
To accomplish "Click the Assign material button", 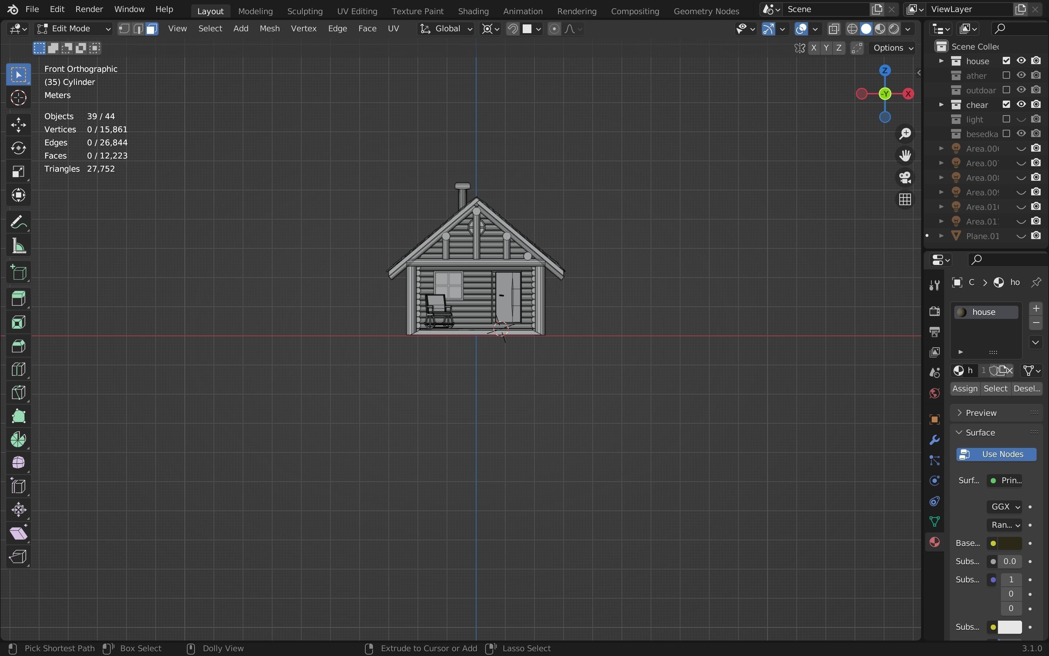I will click(x=964, y=389).
